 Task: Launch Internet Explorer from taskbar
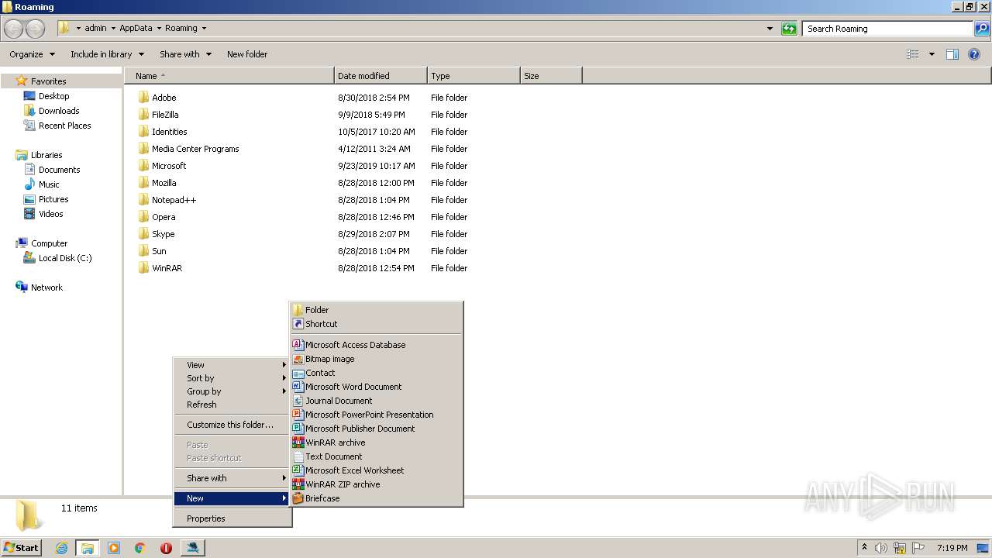(x=61, y=548)
